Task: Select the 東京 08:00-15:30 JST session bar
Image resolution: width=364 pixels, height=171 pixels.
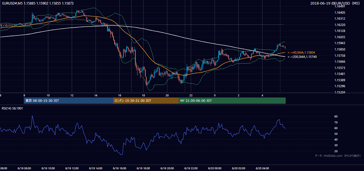Action: coord(68,101)
